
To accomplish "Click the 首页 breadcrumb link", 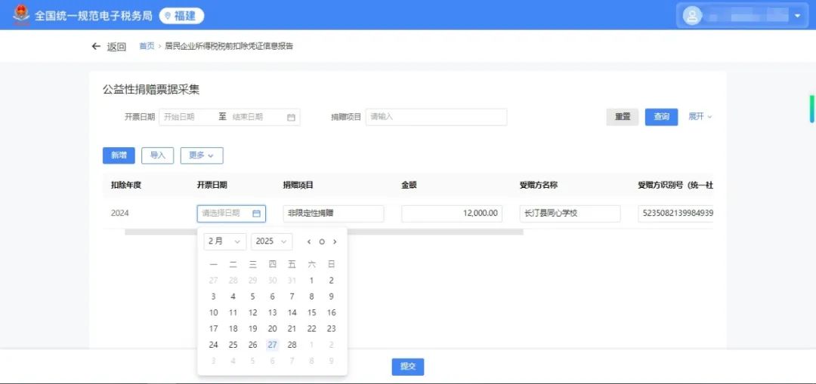I will tap(147, 46).
